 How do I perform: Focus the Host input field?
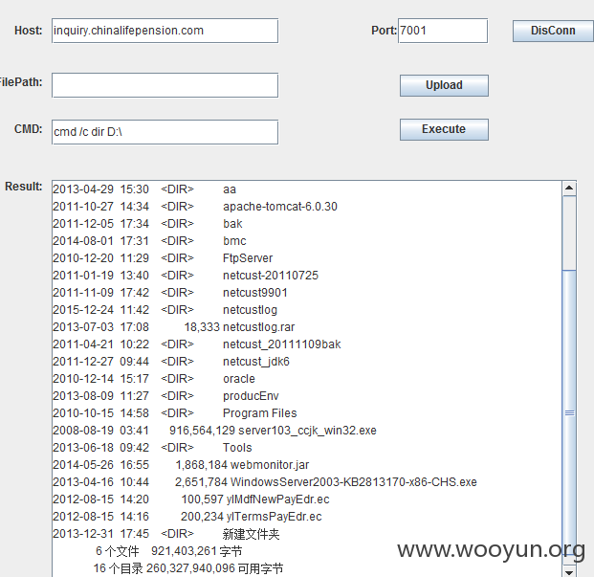pos(165,31)
